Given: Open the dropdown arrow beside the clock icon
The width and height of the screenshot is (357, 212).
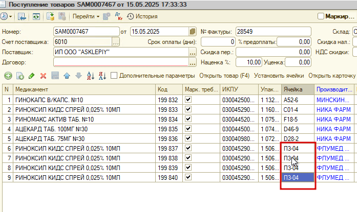Looking at the screenshot, I should (x=10, y=16).
